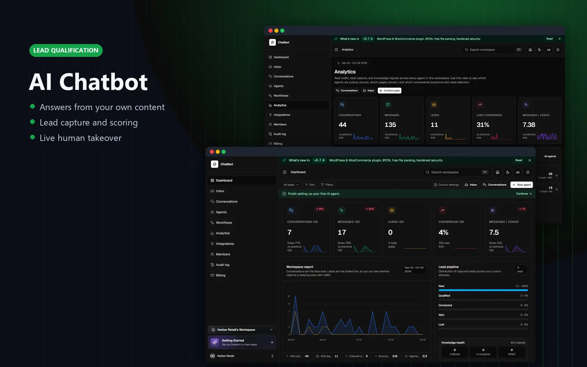Open Workflows in the back window sidebar
587x367 pixels.
pos(298,96)
